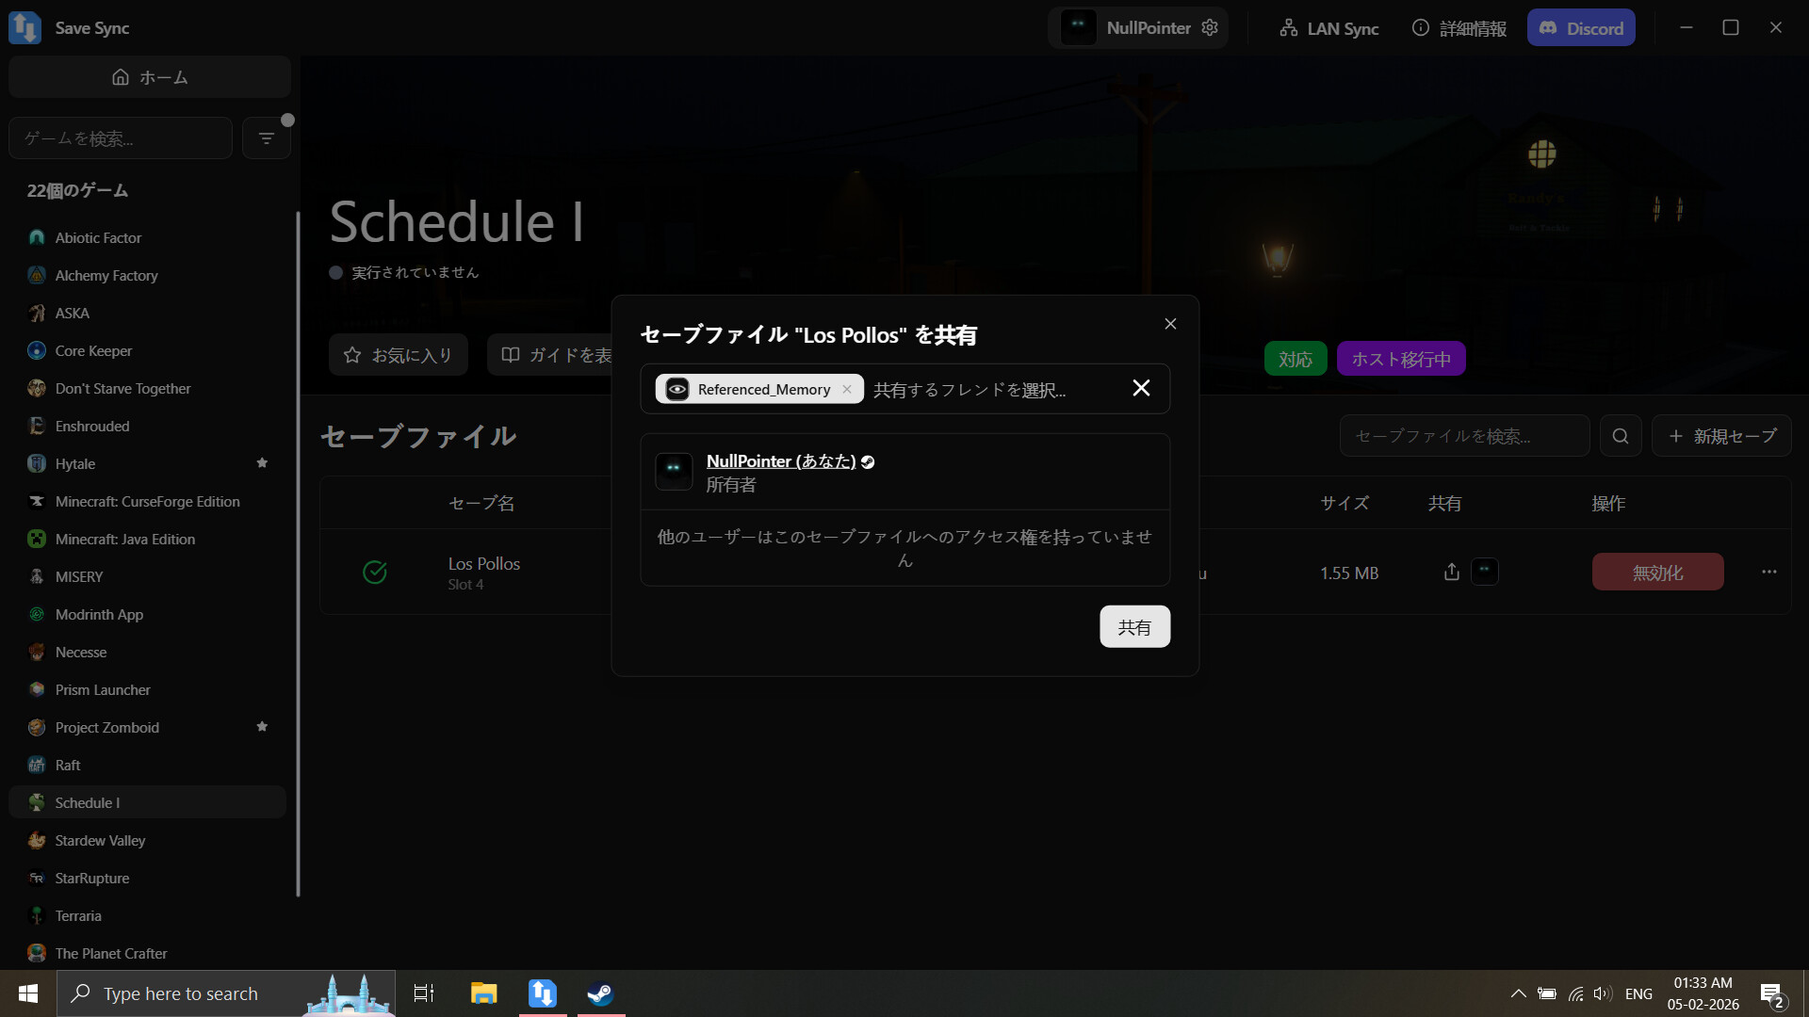Click the StarRupture game icon
Screen dimensions: 1809x1017
tap(37, 878)
